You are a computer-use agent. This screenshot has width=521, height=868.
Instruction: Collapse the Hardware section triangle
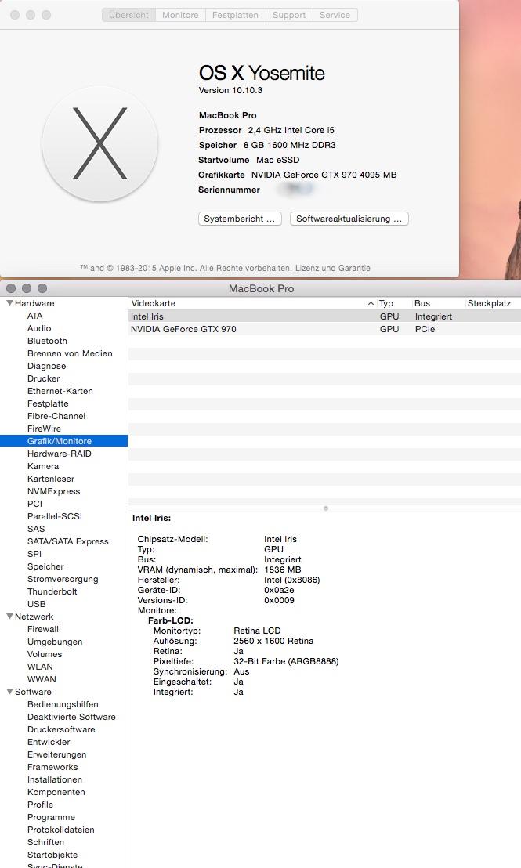[x=9, y=303]
